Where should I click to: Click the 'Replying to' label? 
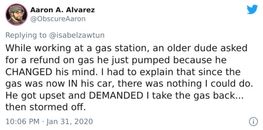tap(26, 36)
